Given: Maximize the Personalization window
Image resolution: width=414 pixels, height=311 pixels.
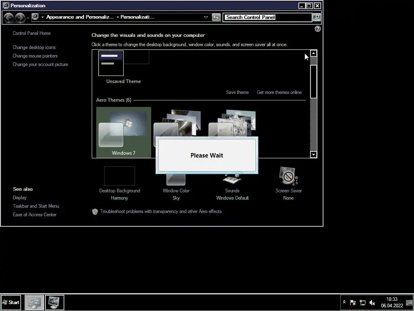Looking at the screenshot, I should pyautogui.click(x=309, y=6).
